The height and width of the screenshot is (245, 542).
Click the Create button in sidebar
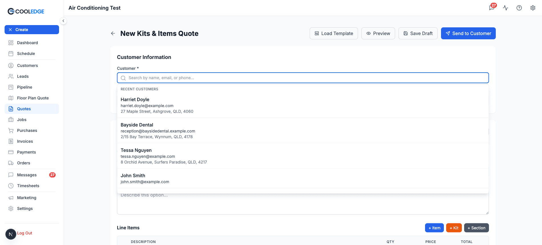tap(32, 30)
